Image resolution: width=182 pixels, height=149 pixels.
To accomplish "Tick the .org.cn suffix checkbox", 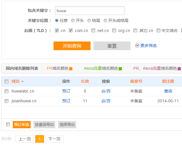I will [x=114, y=30].
